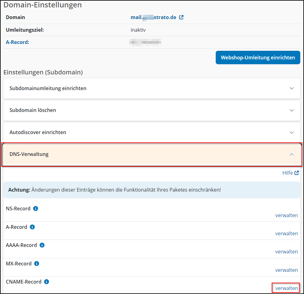
Task: Click the Webshop-Umleitung einrichten button
Action: point(258,58)
